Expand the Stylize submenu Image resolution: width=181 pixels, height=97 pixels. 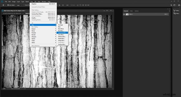[43, 39]
